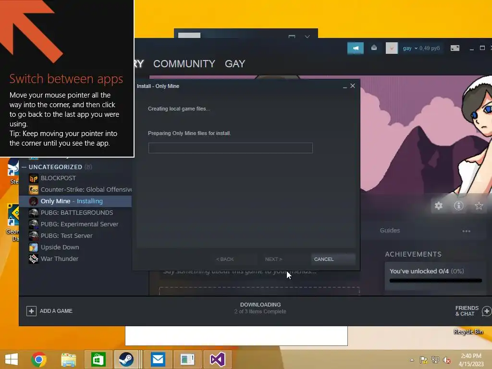Click the achievements progress bar
Image resolution: width=492 pixels, height=369 pixels.
point(435,281)
